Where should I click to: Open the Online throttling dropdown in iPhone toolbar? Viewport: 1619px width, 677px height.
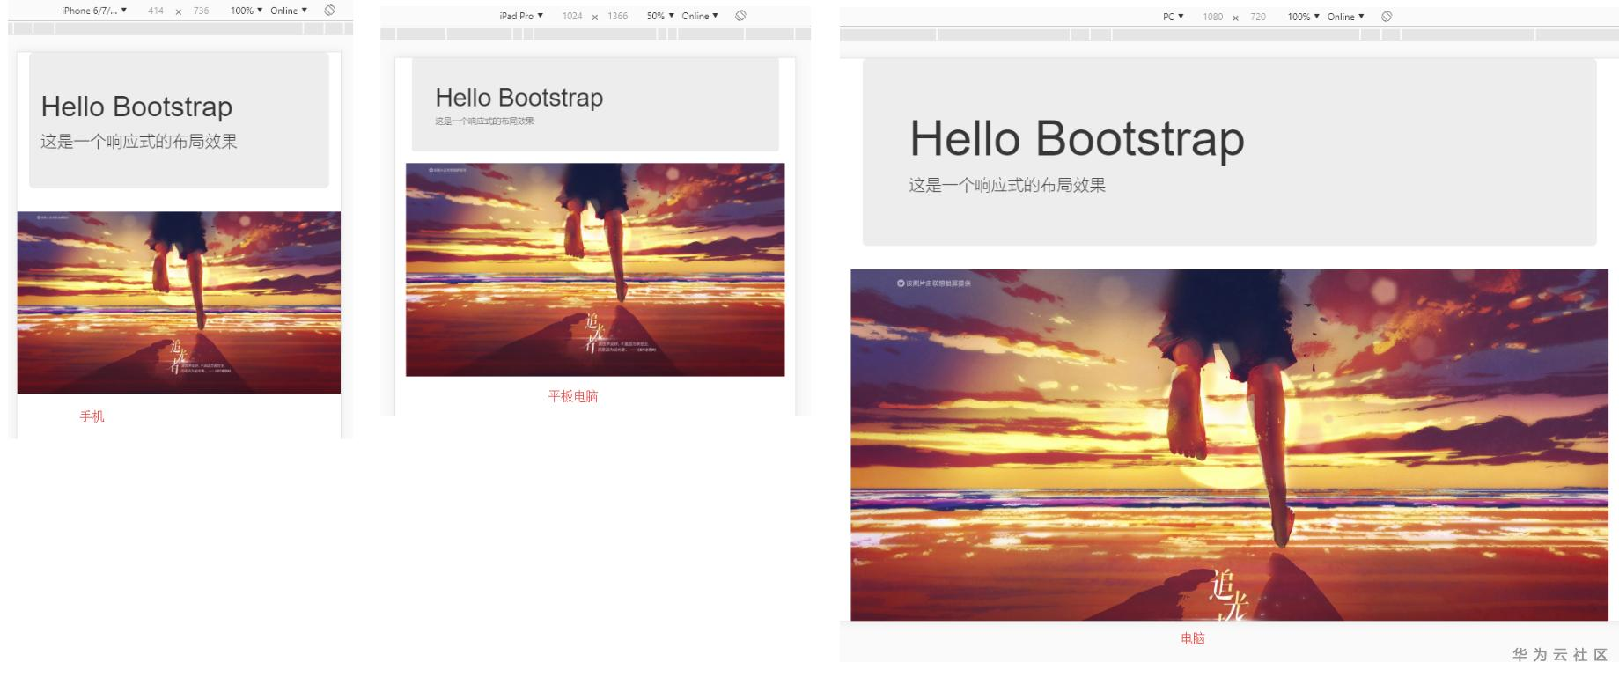[289, 11]
